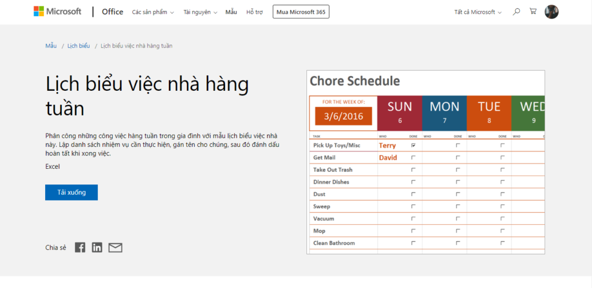Click the orange 3/6/2016 date box
This screenshot has width=592, height=288.
343,116
